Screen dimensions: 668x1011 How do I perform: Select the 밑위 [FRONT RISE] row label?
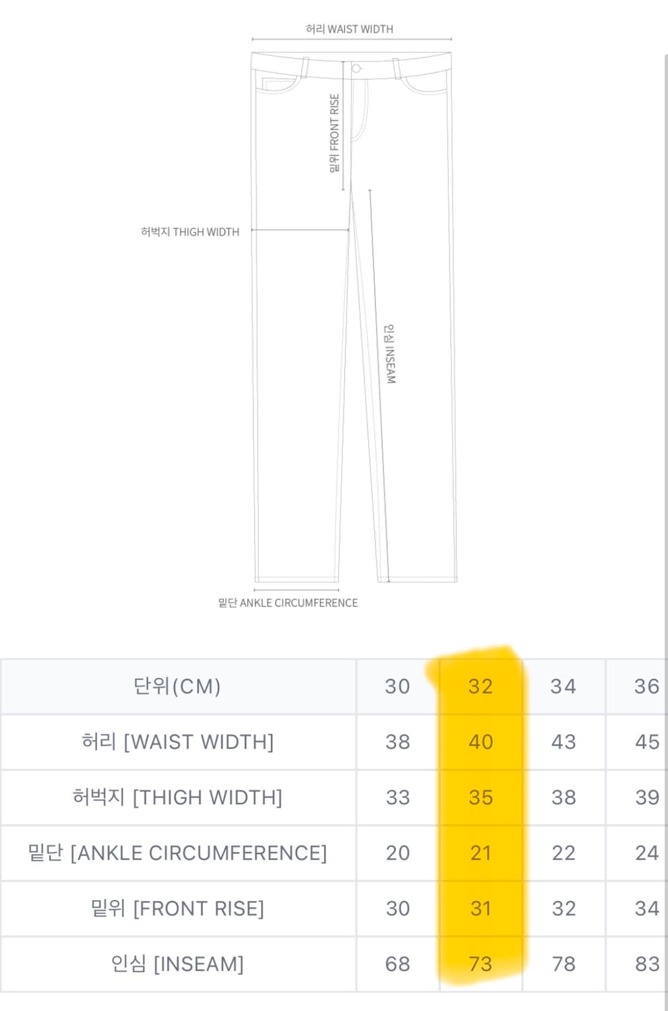(x=177, y=909)
